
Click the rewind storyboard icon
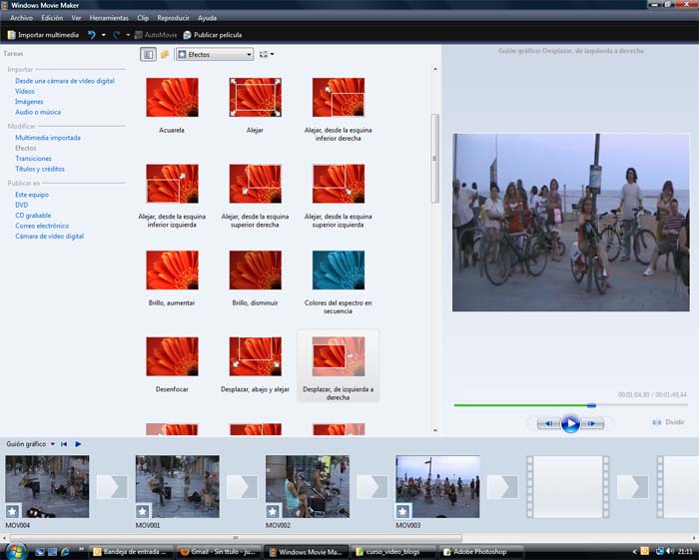pyautogui.click(x=64, y=444)
